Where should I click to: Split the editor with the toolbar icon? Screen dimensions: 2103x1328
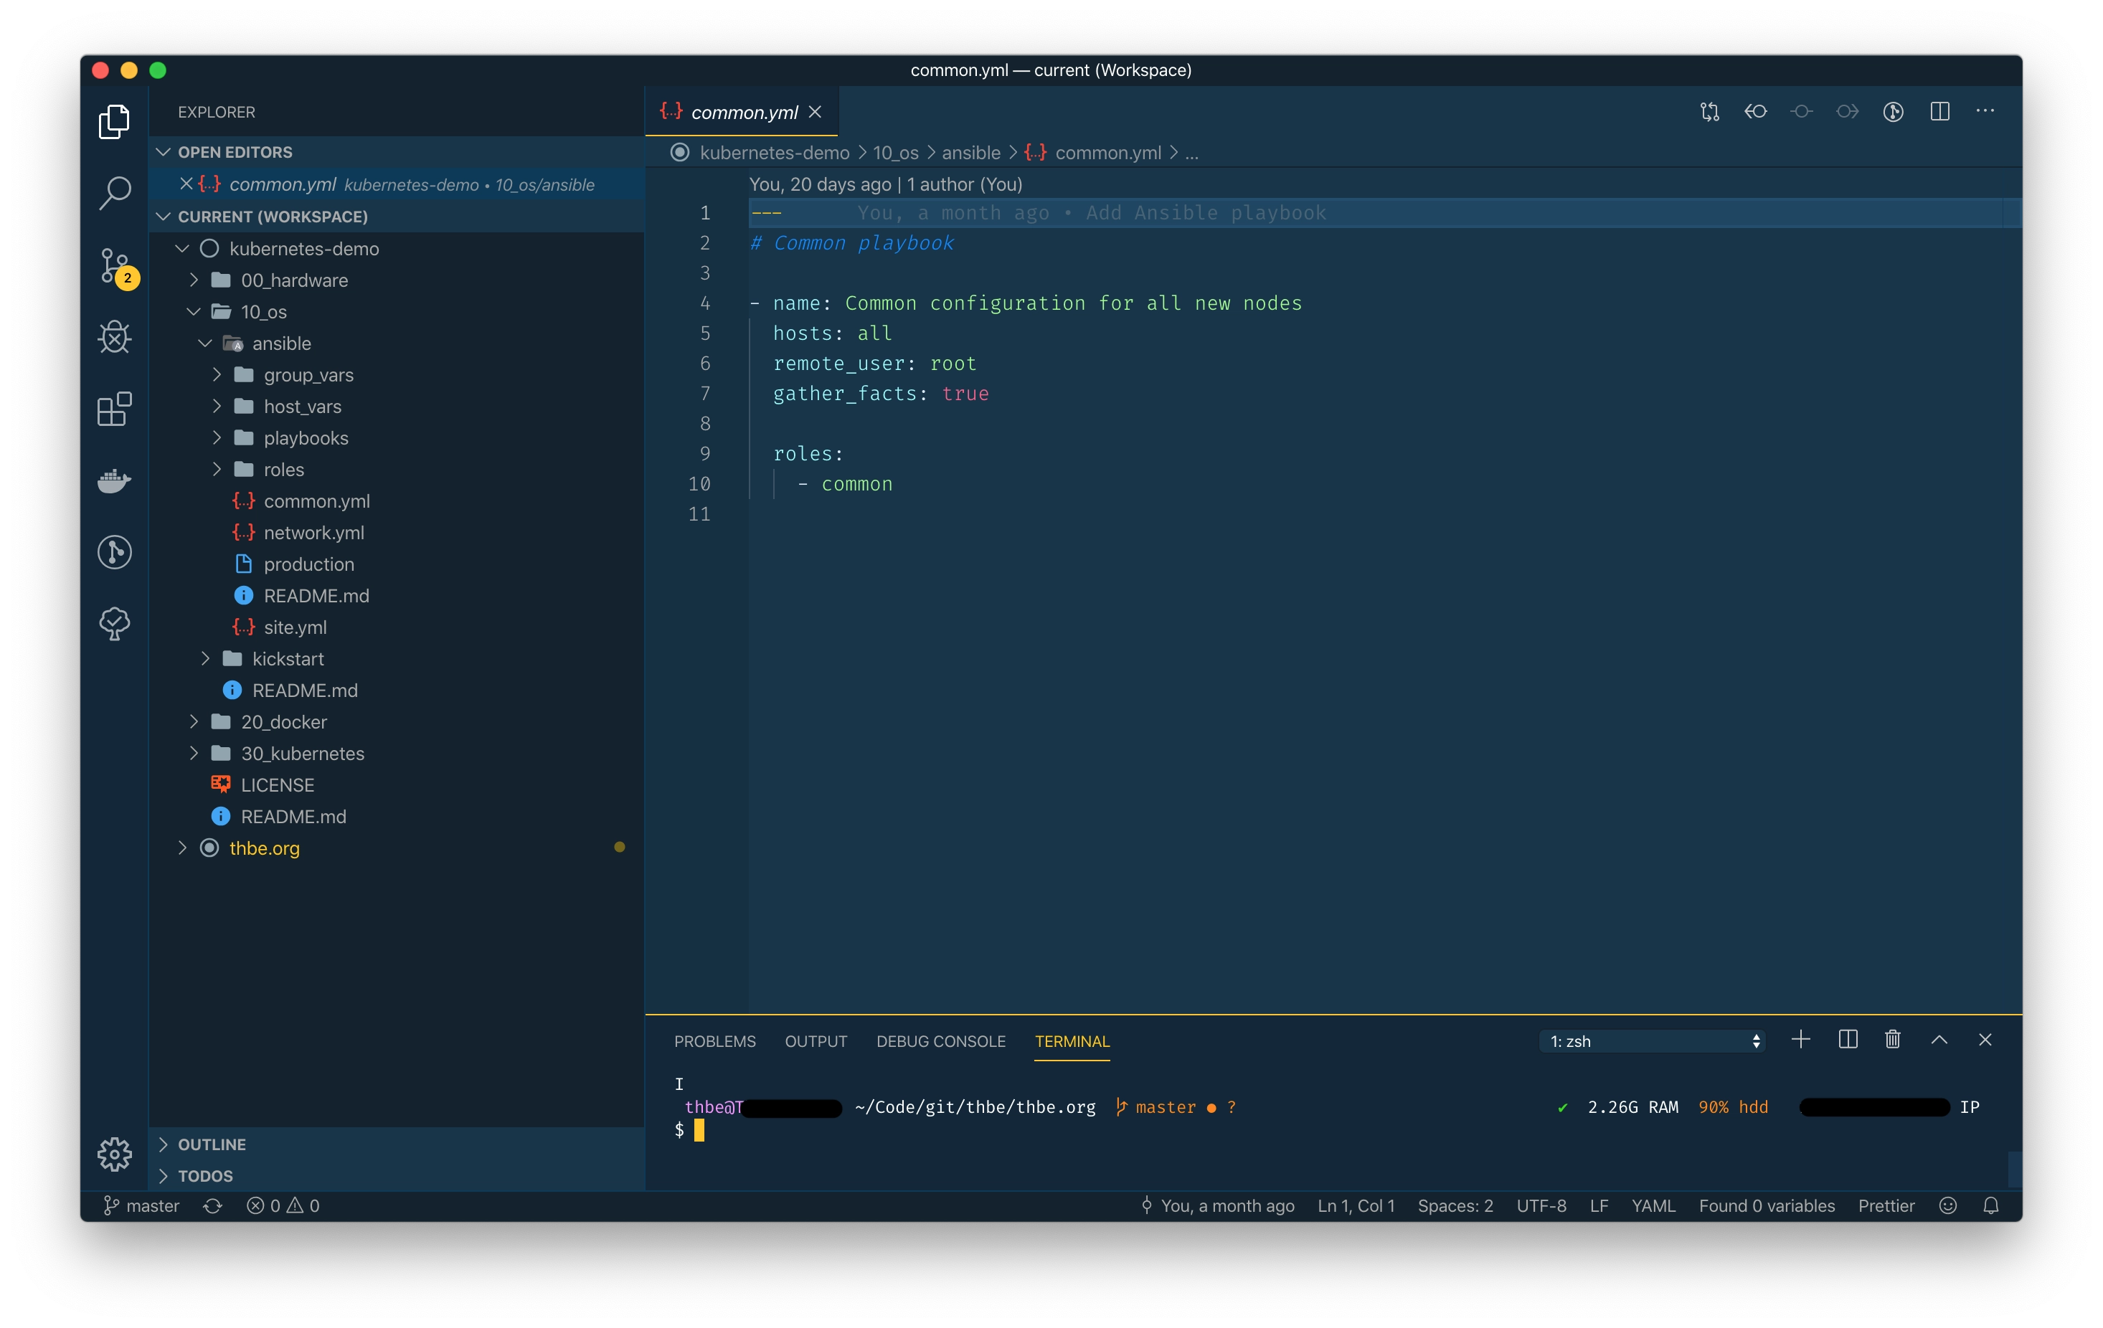click(x=1941, y=111)
